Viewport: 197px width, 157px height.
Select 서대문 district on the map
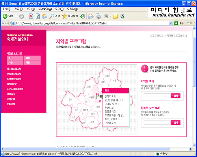91,97
